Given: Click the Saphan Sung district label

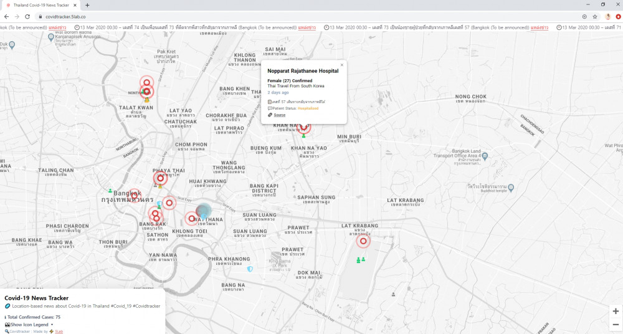Looking at the screenshot, I should click(316, 199).
